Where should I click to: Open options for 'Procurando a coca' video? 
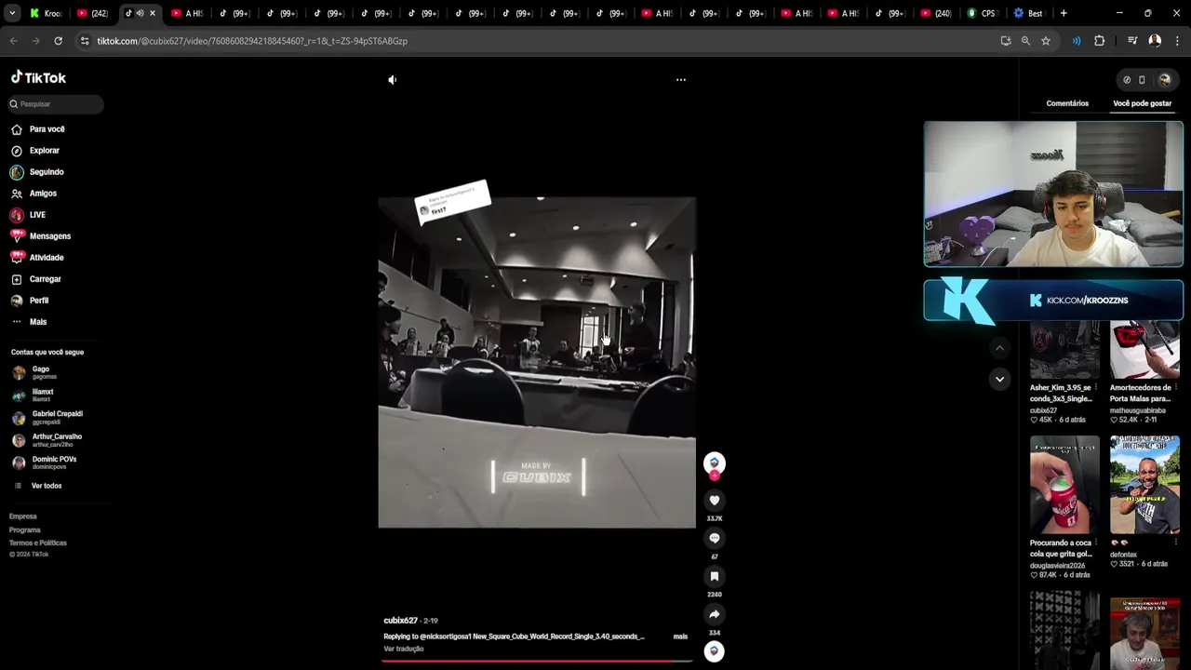point(1096,543)
